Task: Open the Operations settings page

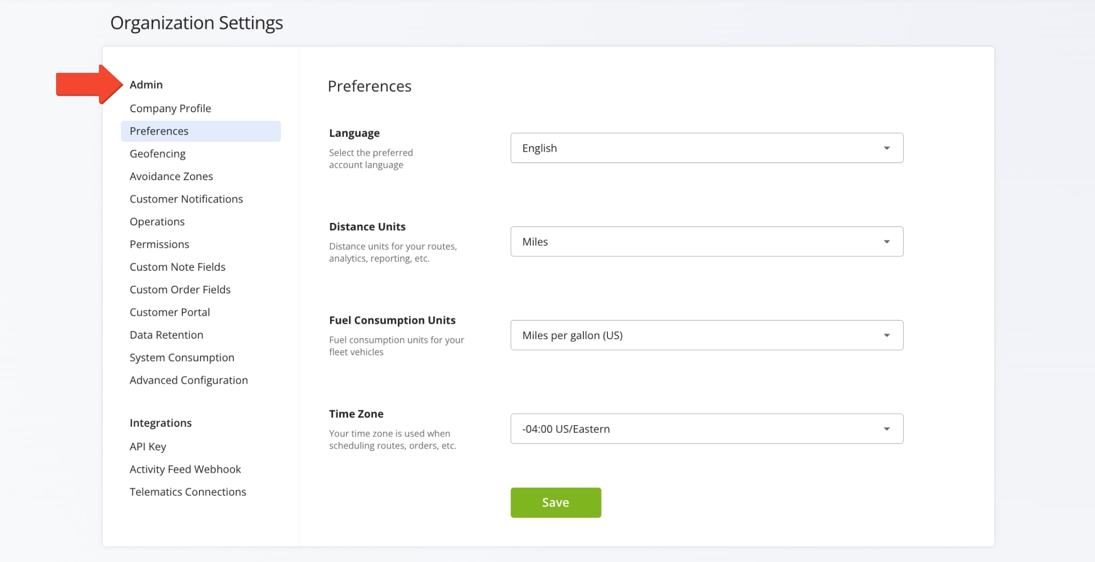Action: point(157,222)
